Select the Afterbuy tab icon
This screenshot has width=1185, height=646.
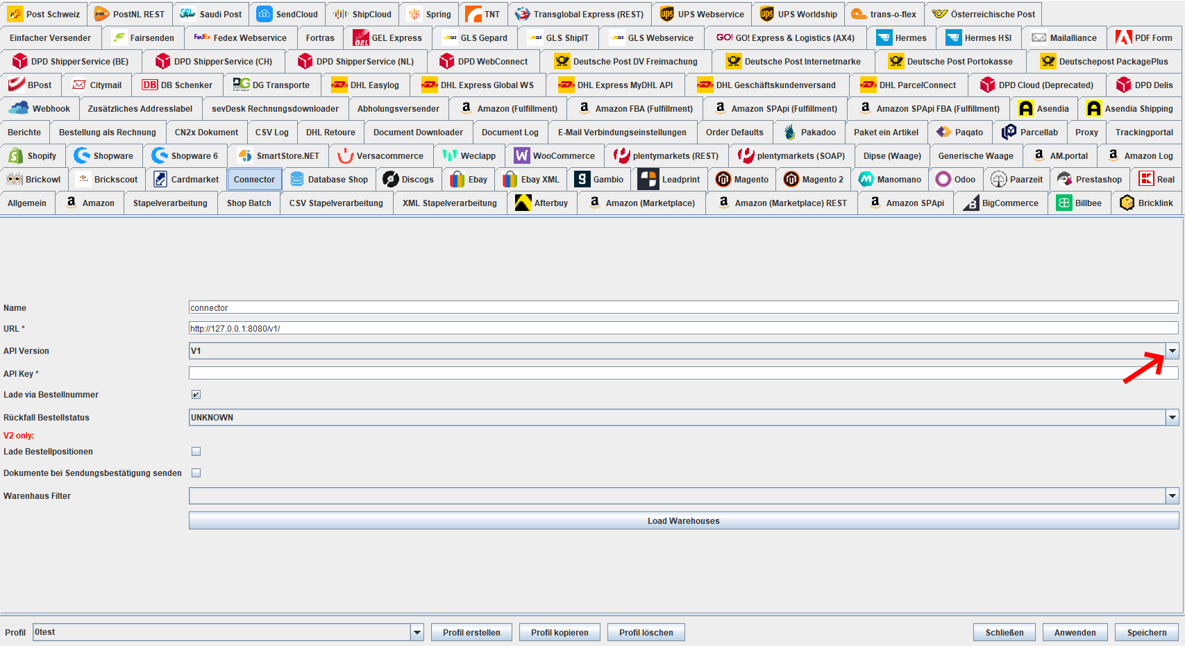coord(523,203)
